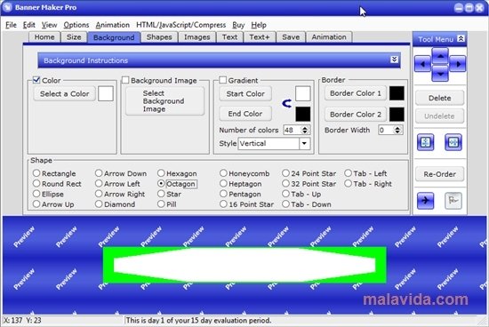Increase the Border Width value
This screenshot has height=327, width=489.
click(397, 128)
